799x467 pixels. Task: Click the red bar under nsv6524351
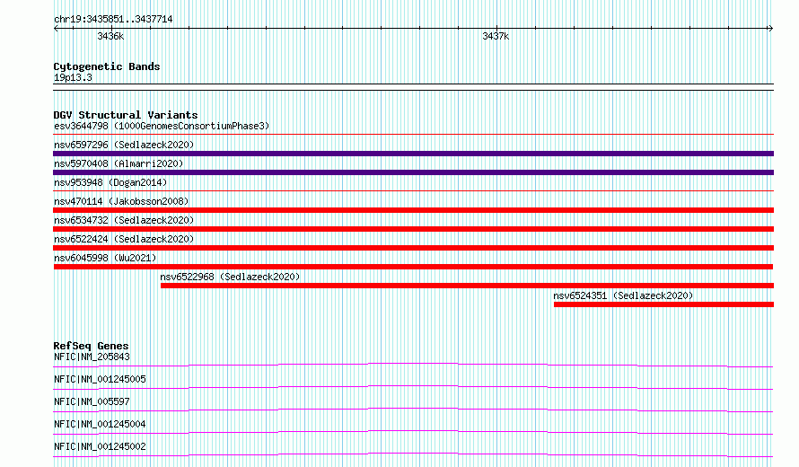pyautogui.click(x=664, y=304)
